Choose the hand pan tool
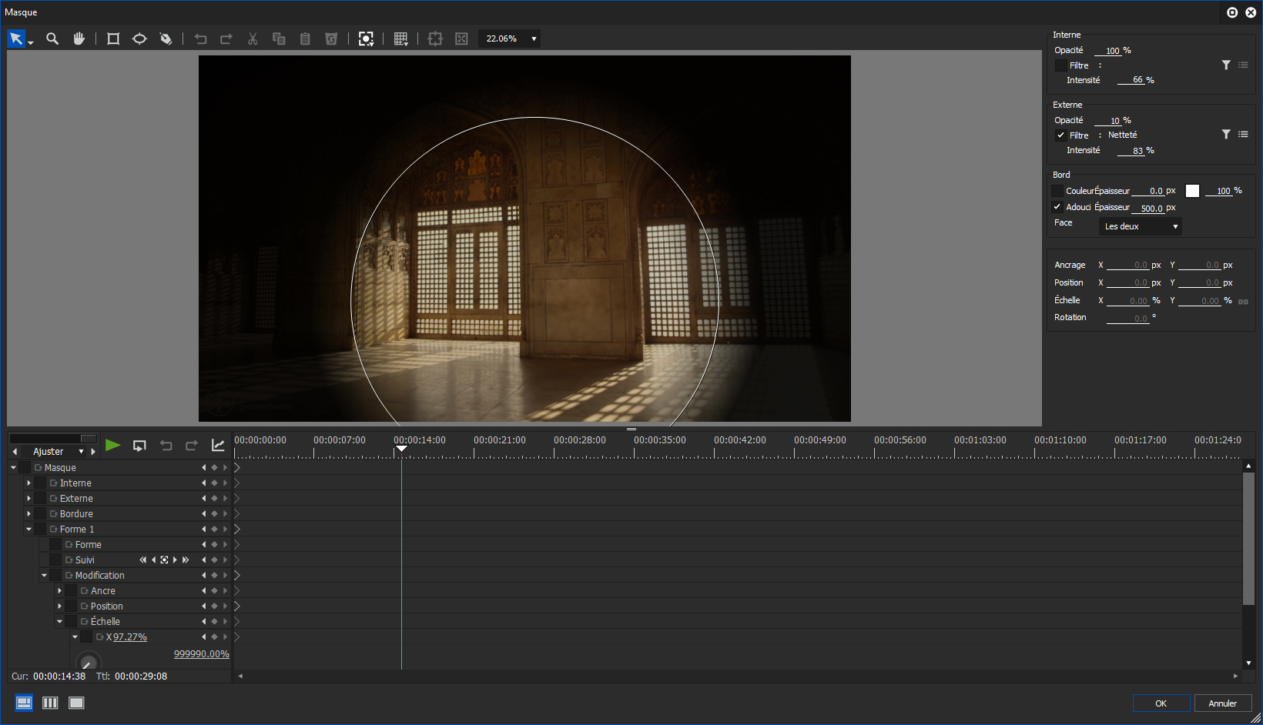 coord(79,38)
